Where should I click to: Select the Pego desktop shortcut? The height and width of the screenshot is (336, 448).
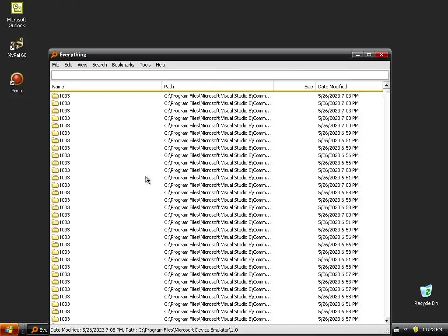[17, 83]
